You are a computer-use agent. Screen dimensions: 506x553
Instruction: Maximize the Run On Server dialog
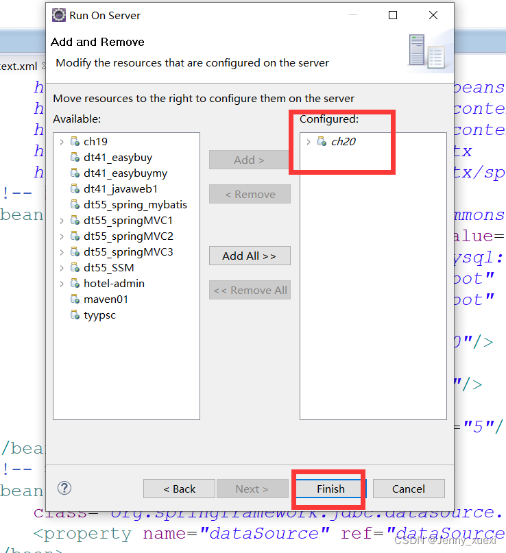pos(393,15)
